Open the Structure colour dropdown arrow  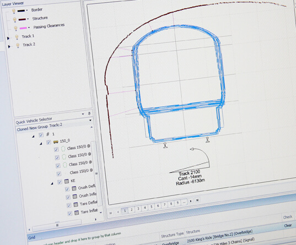28,19
